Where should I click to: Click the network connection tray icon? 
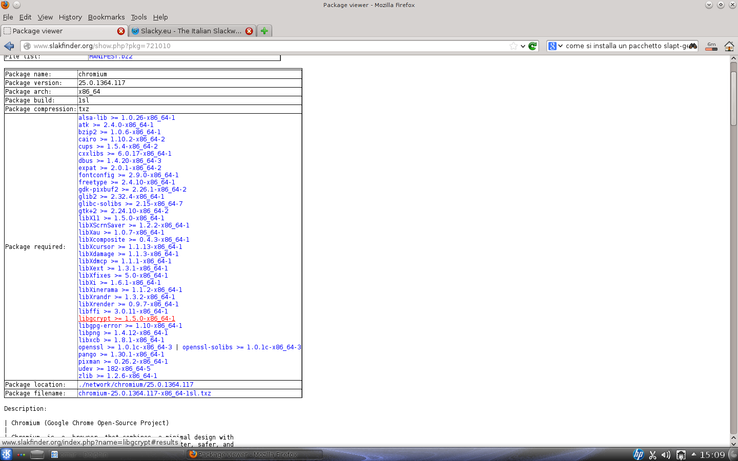(x=681, y=454)
